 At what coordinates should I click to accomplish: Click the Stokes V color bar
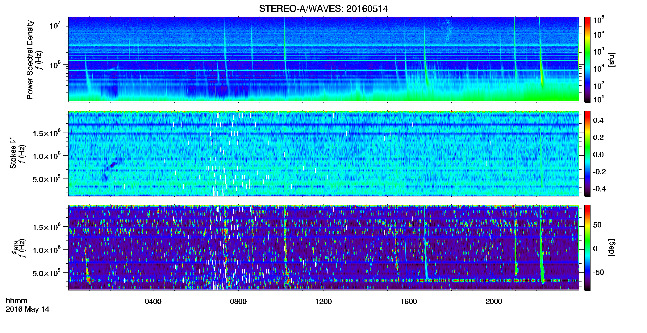coord(587,154)
